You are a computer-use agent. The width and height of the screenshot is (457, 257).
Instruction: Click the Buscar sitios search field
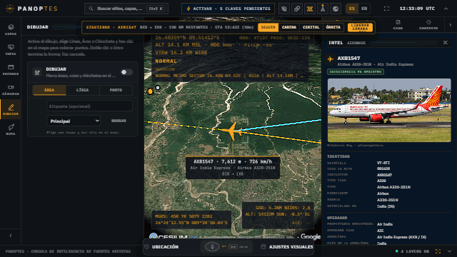click(126, 9)
